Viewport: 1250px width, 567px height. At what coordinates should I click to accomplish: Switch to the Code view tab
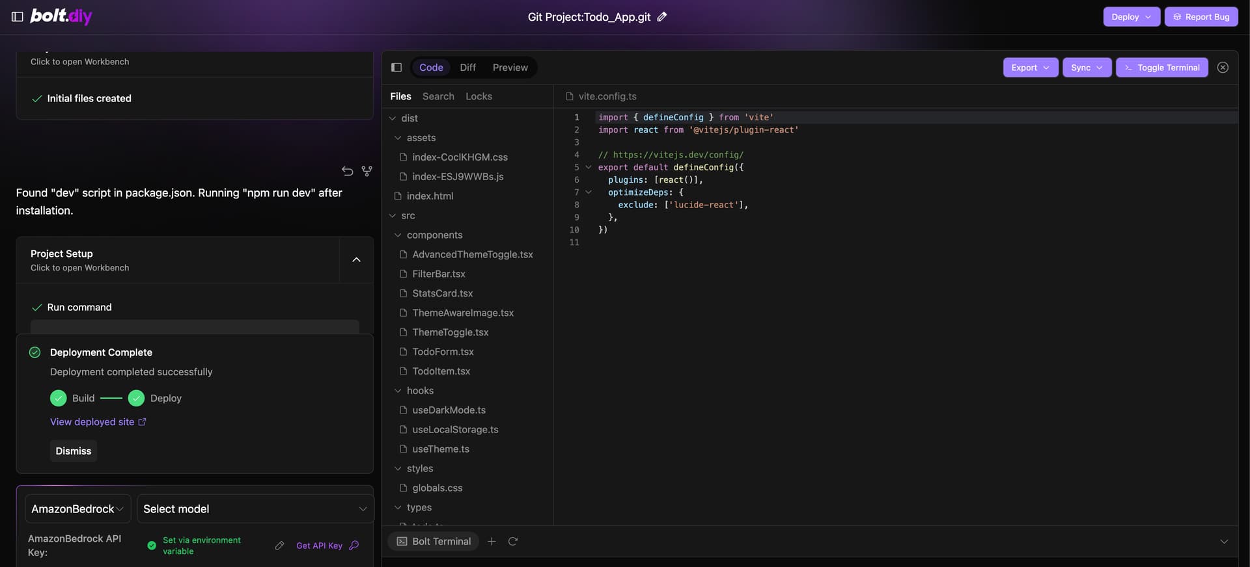(x=431, y=68)
